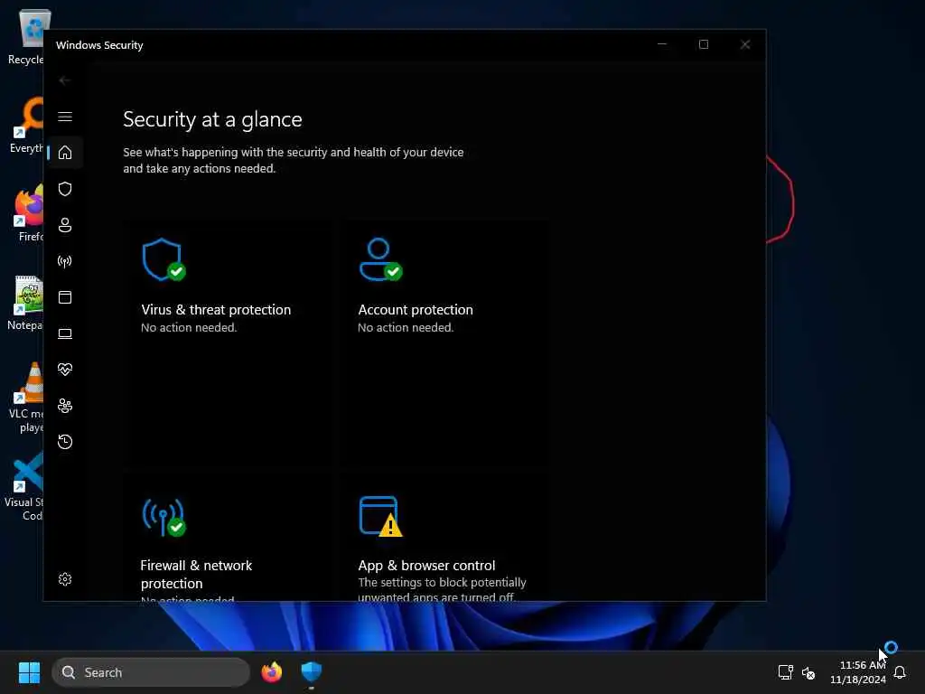Open Device security laptop sidebar icon

tap(65, 334)
